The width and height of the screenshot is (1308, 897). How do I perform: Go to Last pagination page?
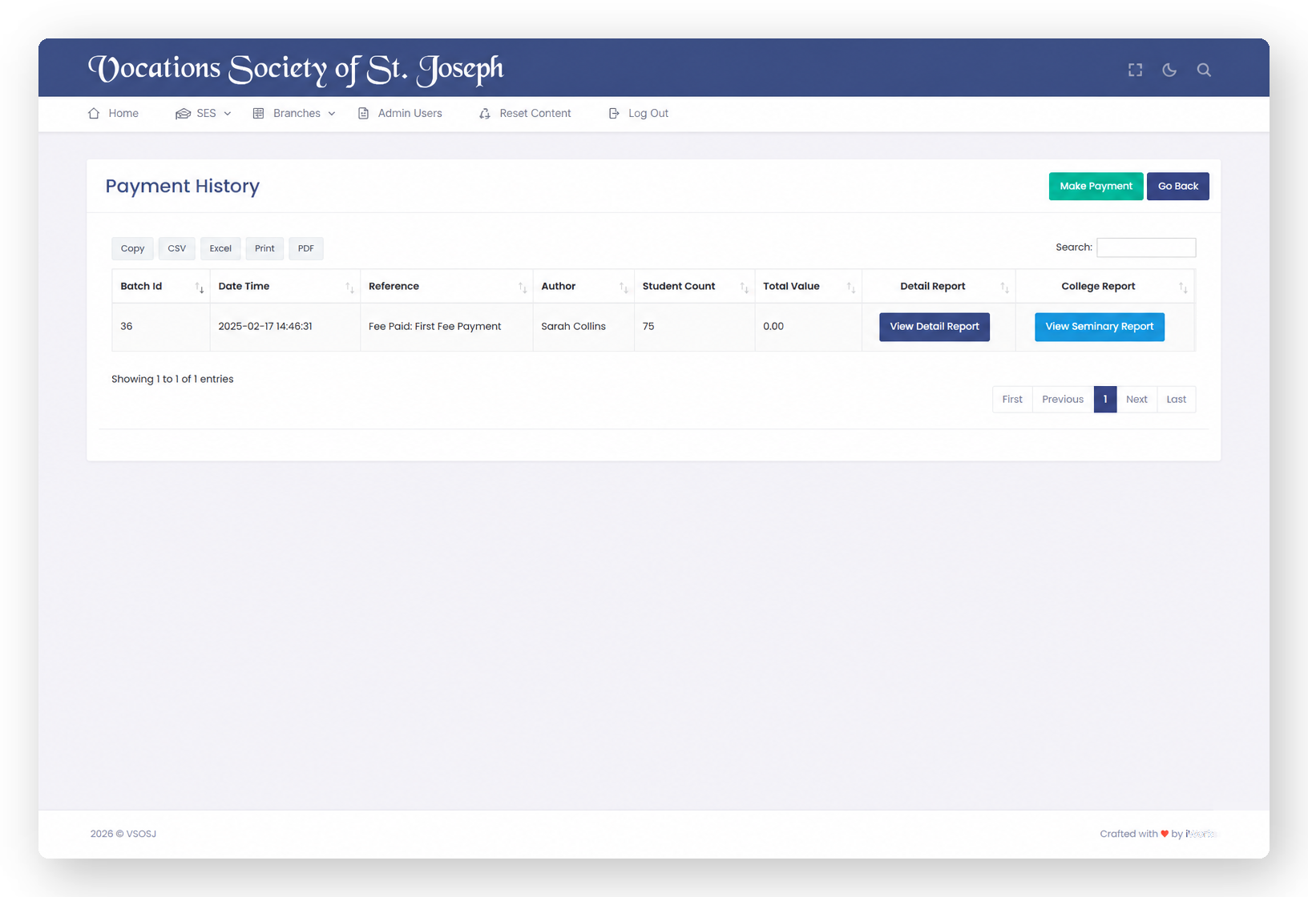coord(1176,400)
